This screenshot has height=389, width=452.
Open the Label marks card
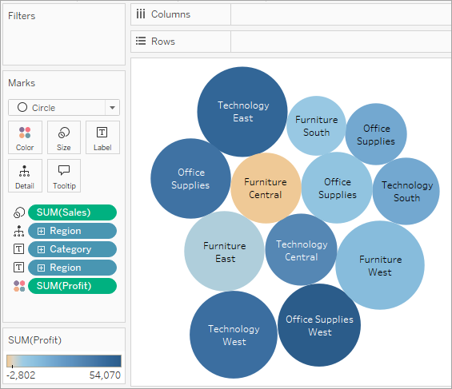(102, 137)
